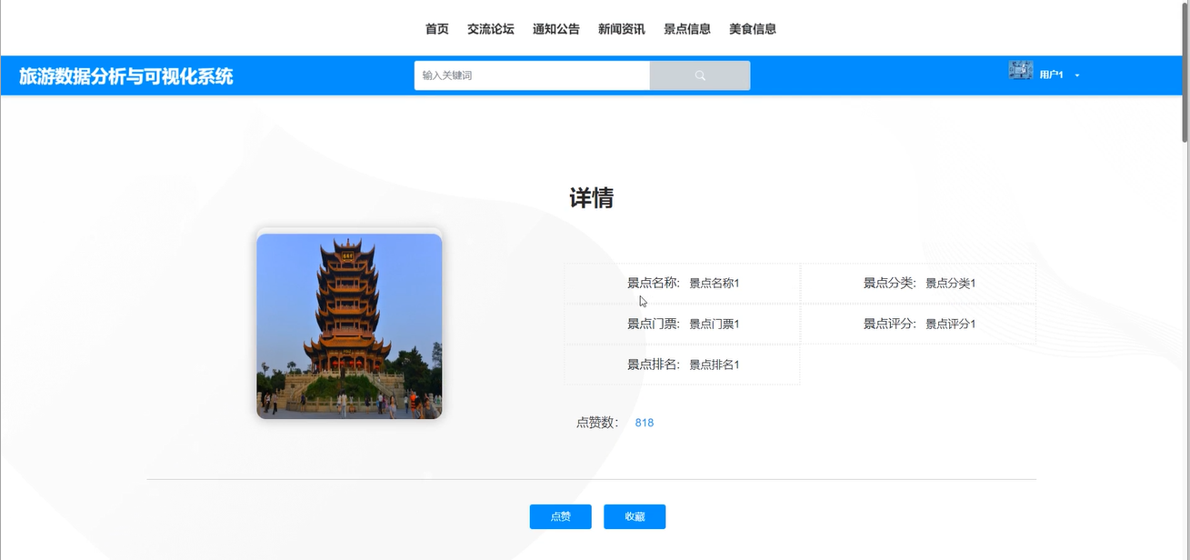Click the 详情 heading
This screenshot has width=1190, height=560.
tap(592, 198)
